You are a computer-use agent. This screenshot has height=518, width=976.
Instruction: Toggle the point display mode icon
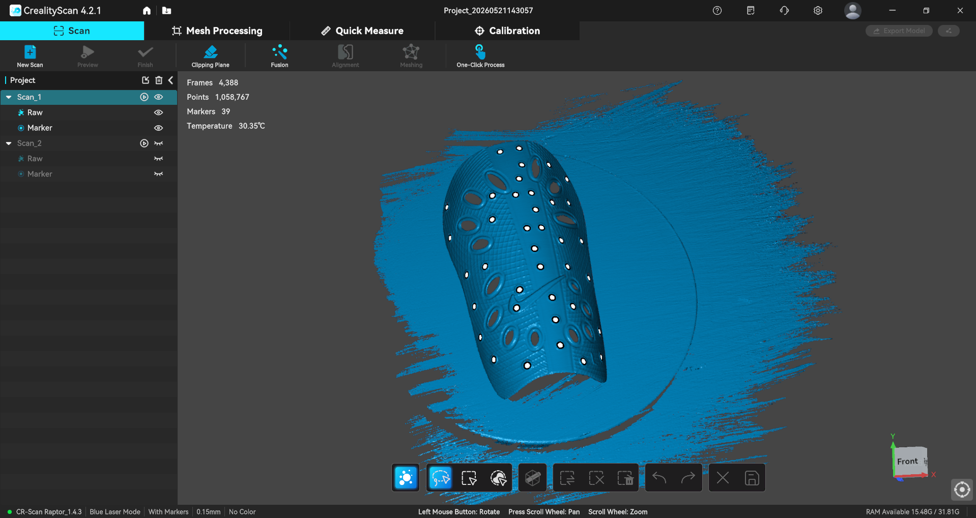(x=406, y=478)
